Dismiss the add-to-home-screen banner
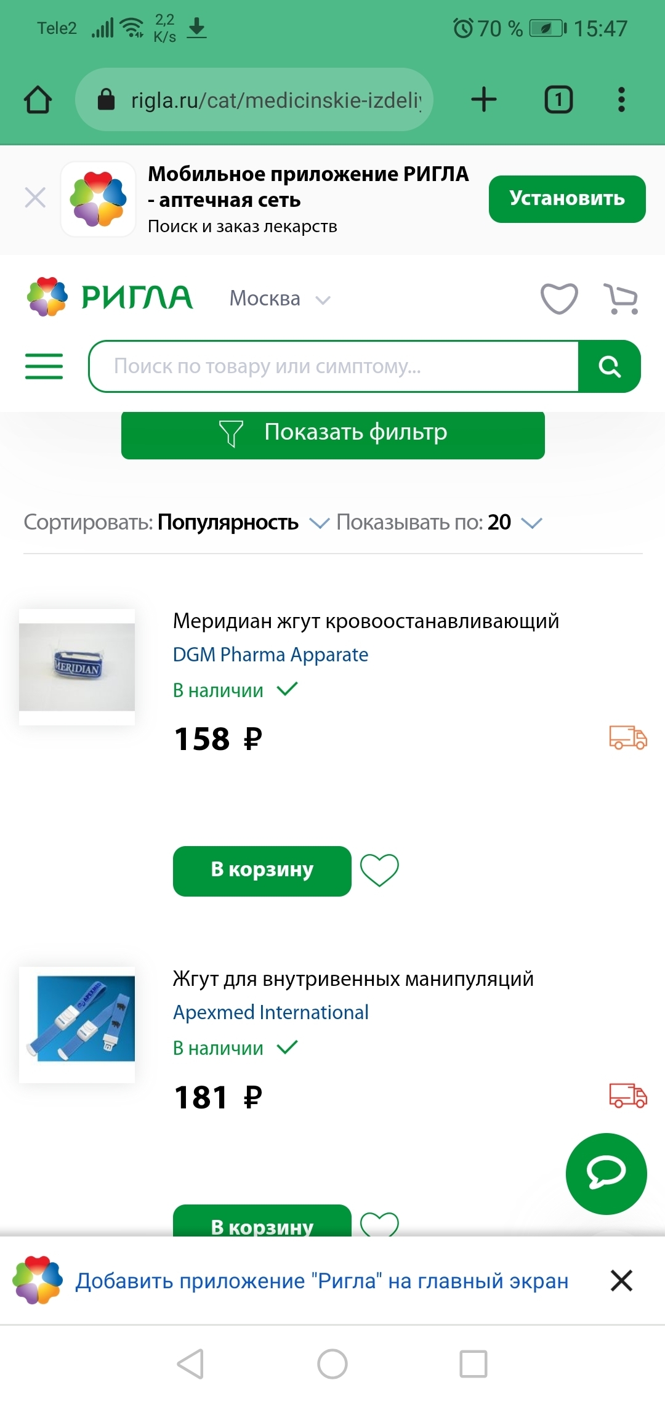This screenshot has height=1404, width=665. pos(621,1281)
